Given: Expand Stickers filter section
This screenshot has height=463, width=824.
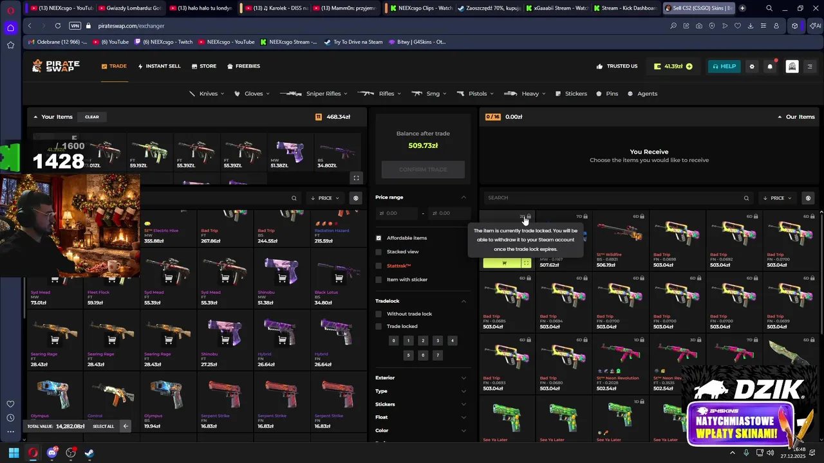Looking at the screenshot, I should [422, 404].
